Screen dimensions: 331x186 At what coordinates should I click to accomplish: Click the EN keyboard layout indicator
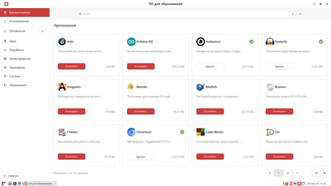(x=291, y=183)
